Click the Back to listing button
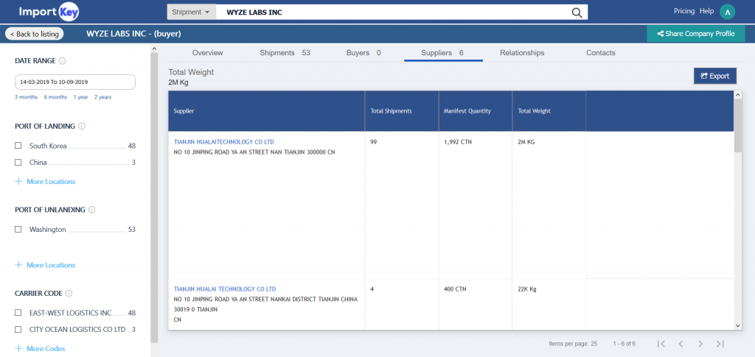This screenshot has height=357, width=755. click(34, 34)
